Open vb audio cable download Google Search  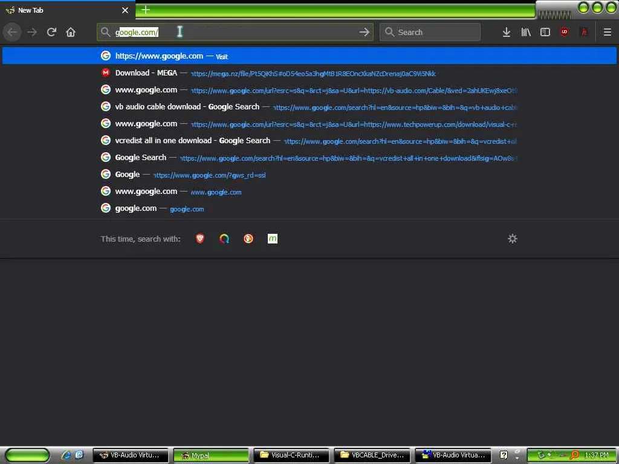pyautogui.click(x=309, y=107)
